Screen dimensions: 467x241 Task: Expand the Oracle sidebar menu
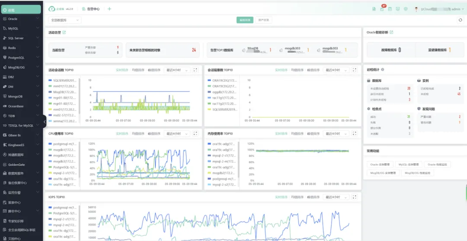[x=22, y=19]
